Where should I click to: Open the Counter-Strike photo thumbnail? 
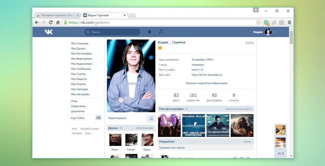[194, 125]
